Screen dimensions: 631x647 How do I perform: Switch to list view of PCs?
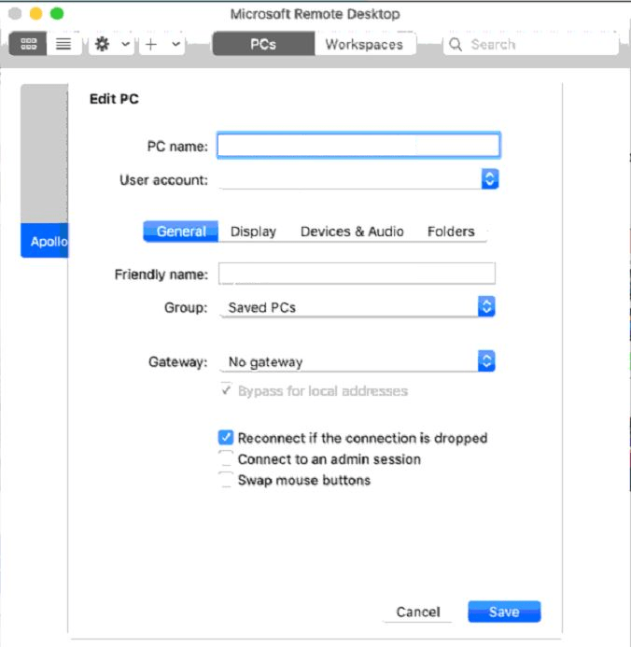click(63, 44)
